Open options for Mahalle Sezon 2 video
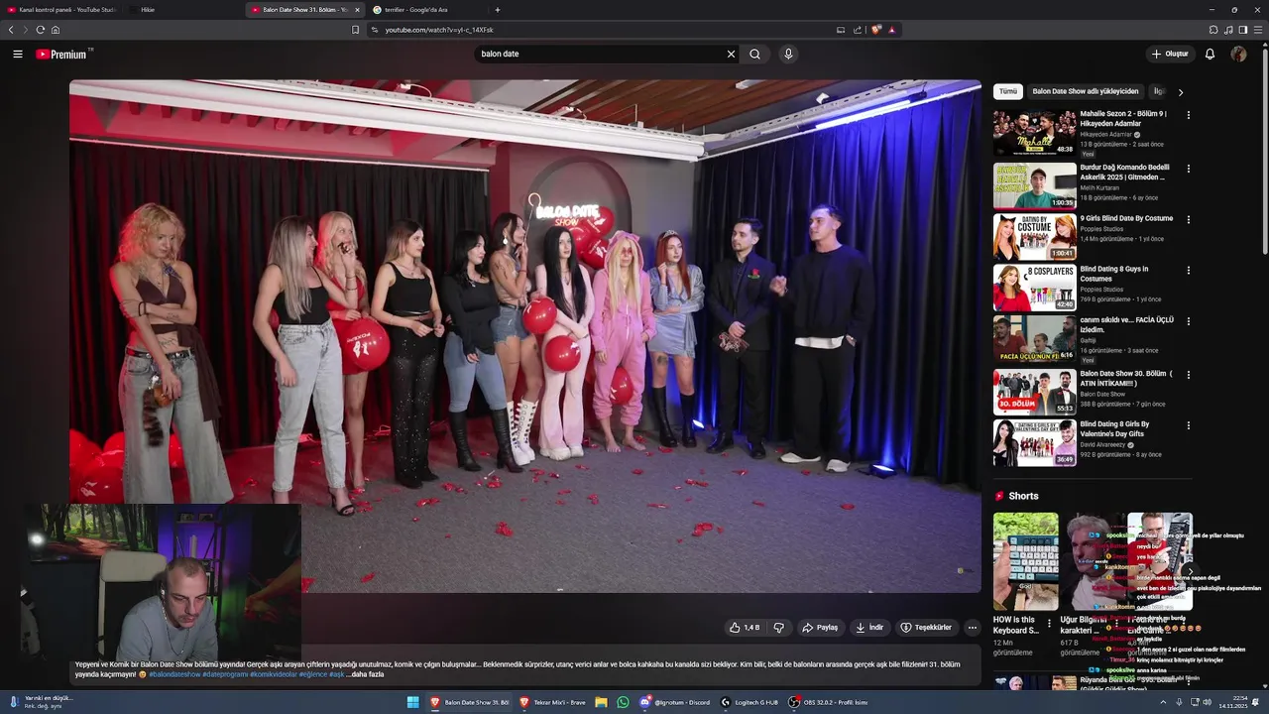Viewport: 1269px width, 714px height. pos(1189,115)
